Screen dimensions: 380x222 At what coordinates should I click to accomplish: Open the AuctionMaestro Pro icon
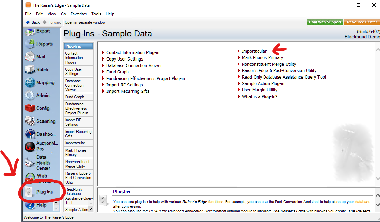tap(30, 147)
